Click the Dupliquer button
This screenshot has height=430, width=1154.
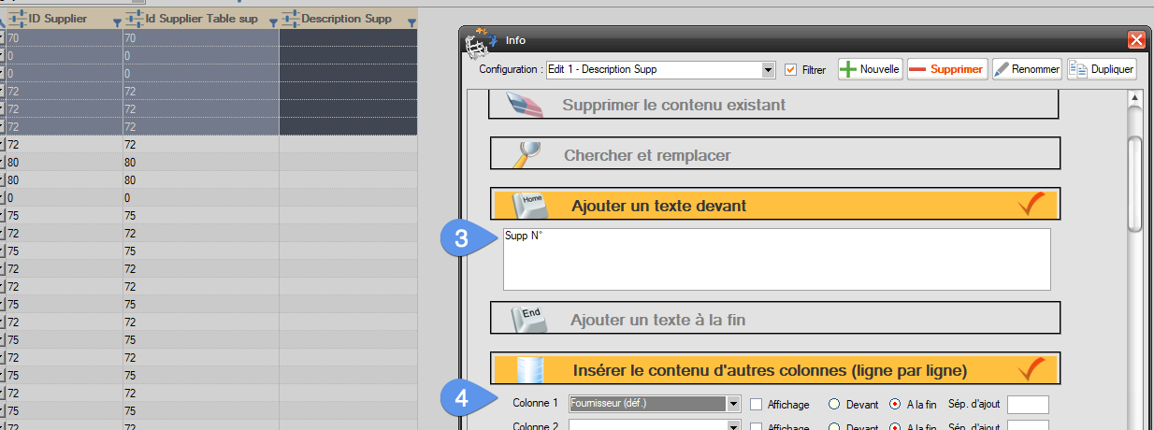[x=1102, y=69]
